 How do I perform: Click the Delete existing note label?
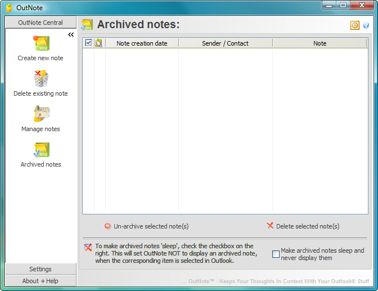coord(40,93)
